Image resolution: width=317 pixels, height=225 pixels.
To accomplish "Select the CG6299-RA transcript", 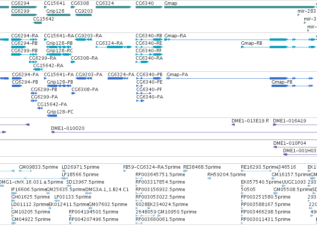I will pos(34,62).
